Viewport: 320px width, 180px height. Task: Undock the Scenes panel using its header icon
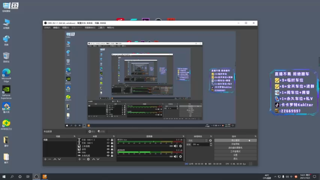[x=74, y=136]
